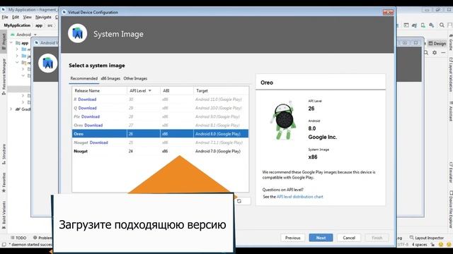Click the ABI column header

(177, 91)
